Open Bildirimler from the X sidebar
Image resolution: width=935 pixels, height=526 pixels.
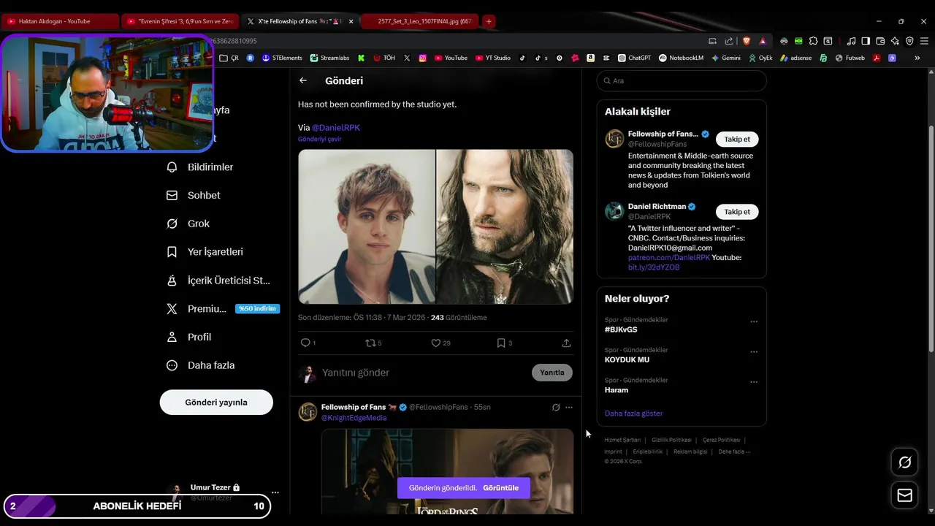pos(200,167)
